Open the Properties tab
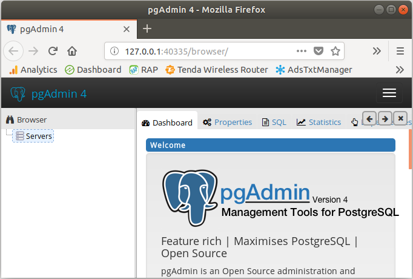Screen dimensions: 413x279 click(x=227, y=122)
